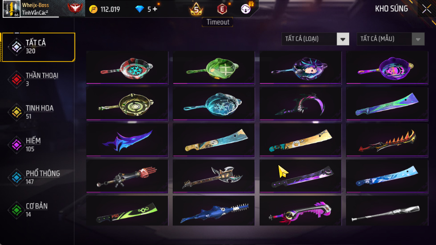Select the anime girl pan skin
This screenshot has width=436, height=245.
[x=300, y=68]
